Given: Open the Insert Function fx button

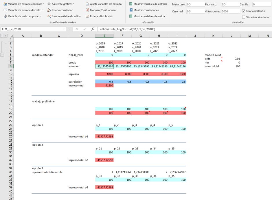Looking at the screenshot, I should [x=93, y=29].
